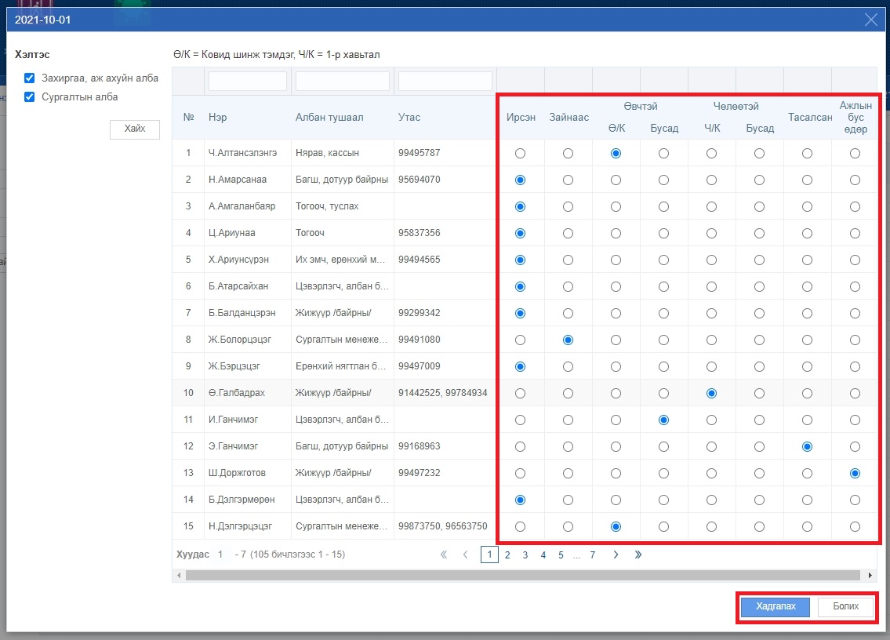Set Х.Ариунсүрэн to Чөлөөтэй Ч/К
The image size is (890, 640).
[x=711, y=260]
